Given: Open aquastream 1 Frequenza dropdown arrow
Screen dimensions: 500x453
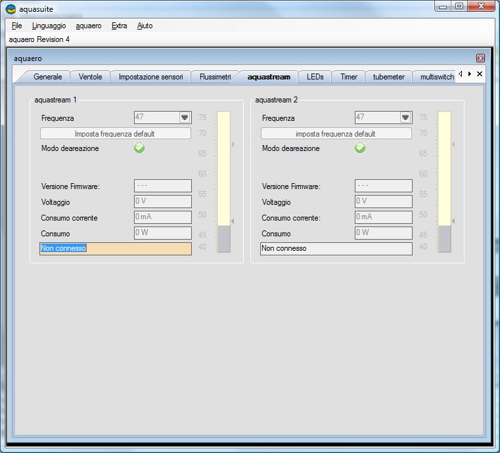Looking at the screenshot, I should (185, 118).
